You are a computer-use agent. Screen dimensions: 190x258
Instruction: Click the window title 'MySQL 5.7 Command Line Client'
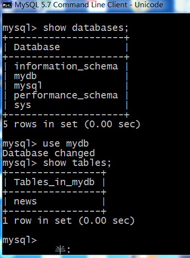click(71, 5)
